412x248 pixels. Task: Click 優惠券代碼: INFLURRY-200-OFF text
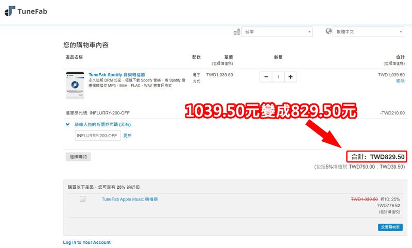click(x=97, y=113)
